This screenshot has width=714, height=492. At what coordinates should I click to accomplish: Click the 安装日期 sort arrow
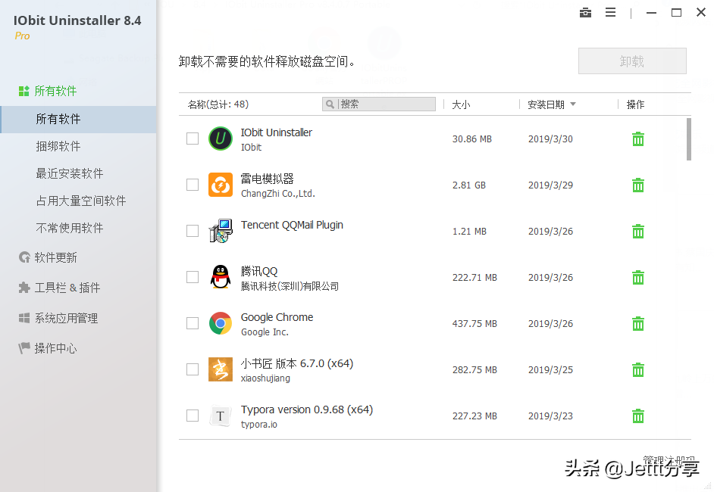[573, 104]
